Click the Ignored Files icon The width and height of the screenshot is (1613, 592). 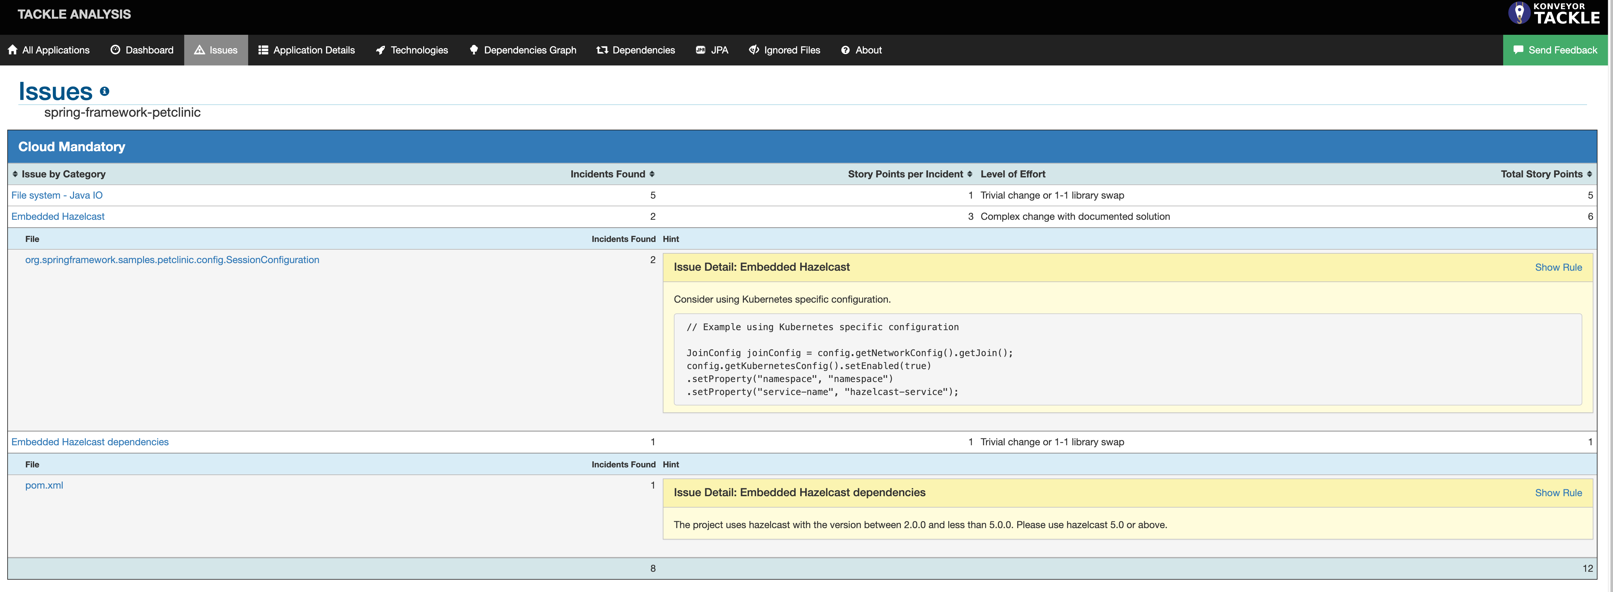click(x=754, y=50)
